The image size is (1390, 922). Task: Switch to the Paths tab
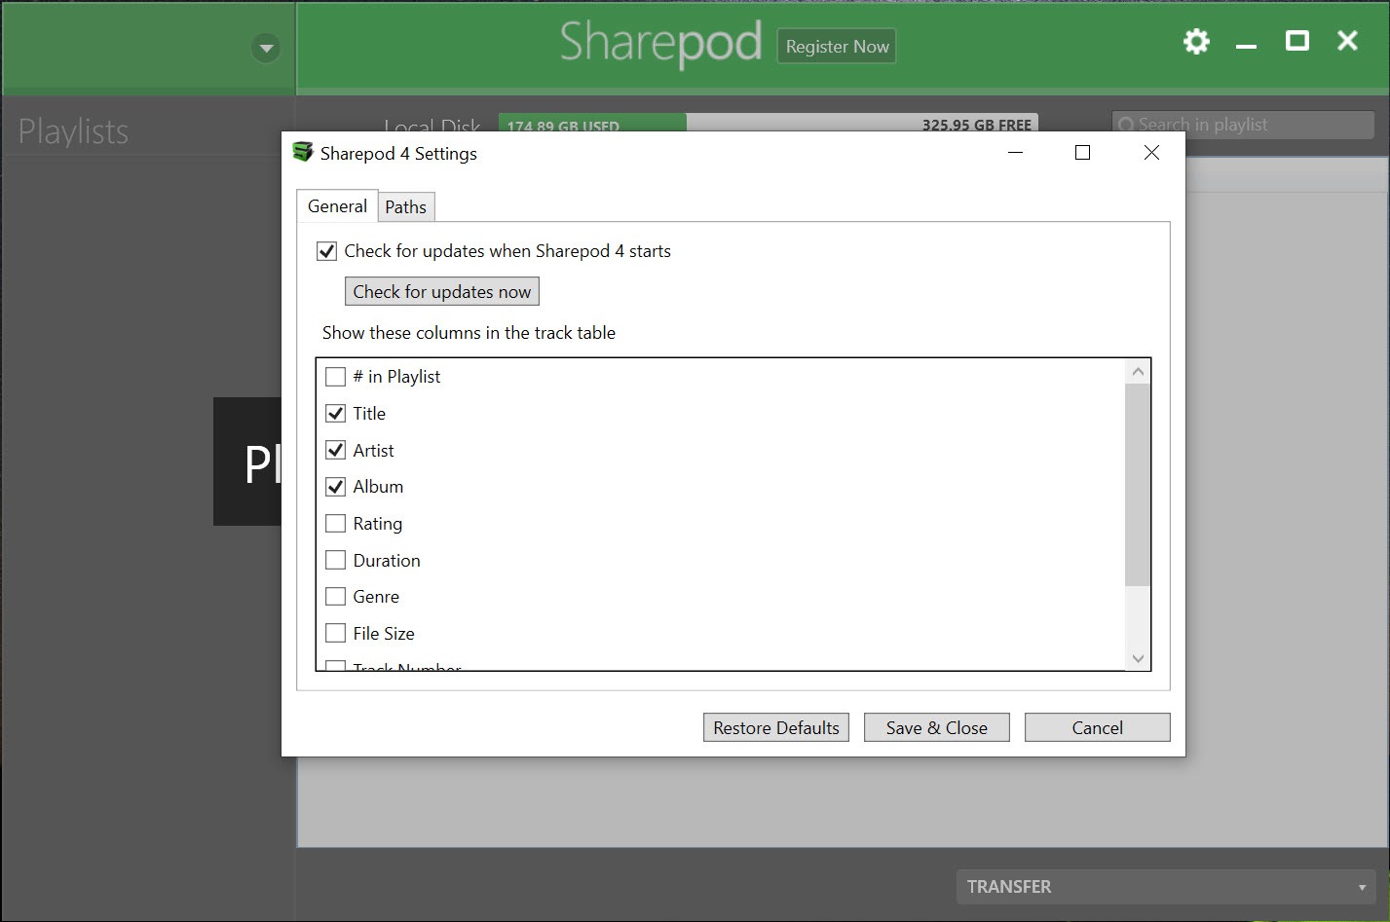(405, 207)
